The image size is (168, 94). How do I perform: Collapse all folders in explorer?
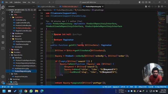(x=35, y=10)
